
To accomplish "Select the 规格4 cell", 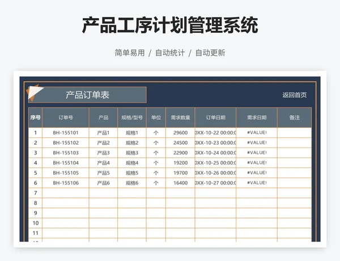I will 132,163.
